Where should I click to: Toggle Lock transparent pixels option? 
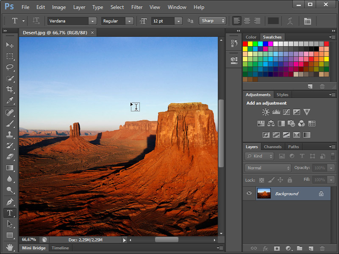pos(261,180)
